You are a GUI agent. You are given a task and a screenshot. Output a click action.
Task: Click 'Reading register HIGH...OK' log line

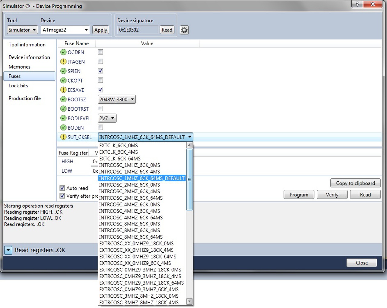[33, 212]
